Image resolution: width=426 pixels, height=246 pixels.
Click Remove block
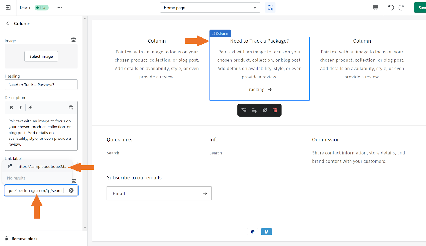coord(21,239)
